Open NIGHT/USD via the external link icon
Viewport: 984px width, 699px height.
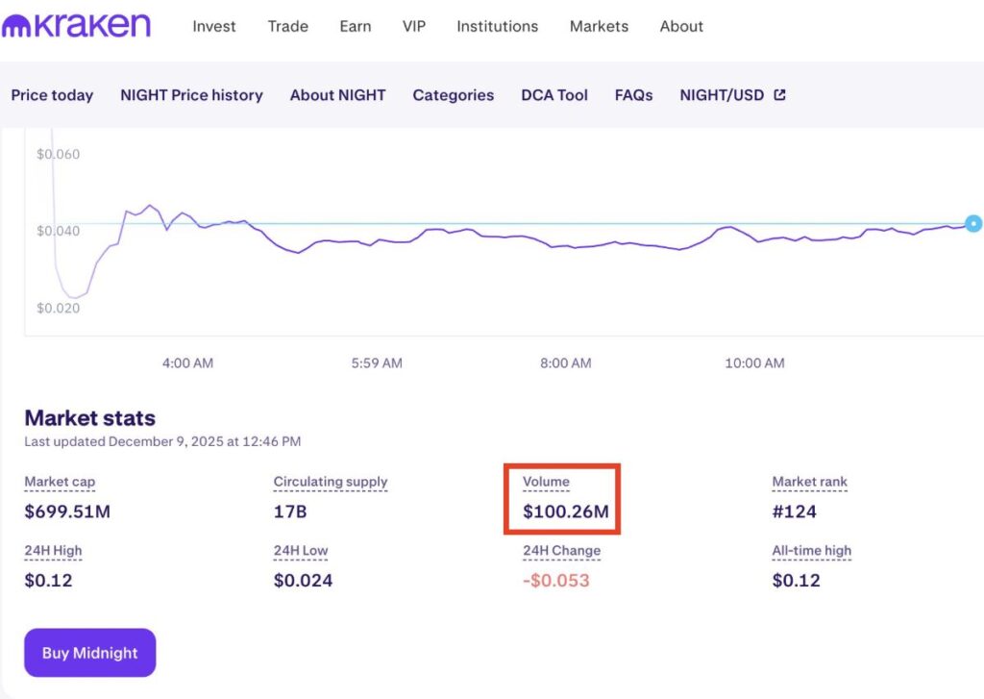pos(778,94)
